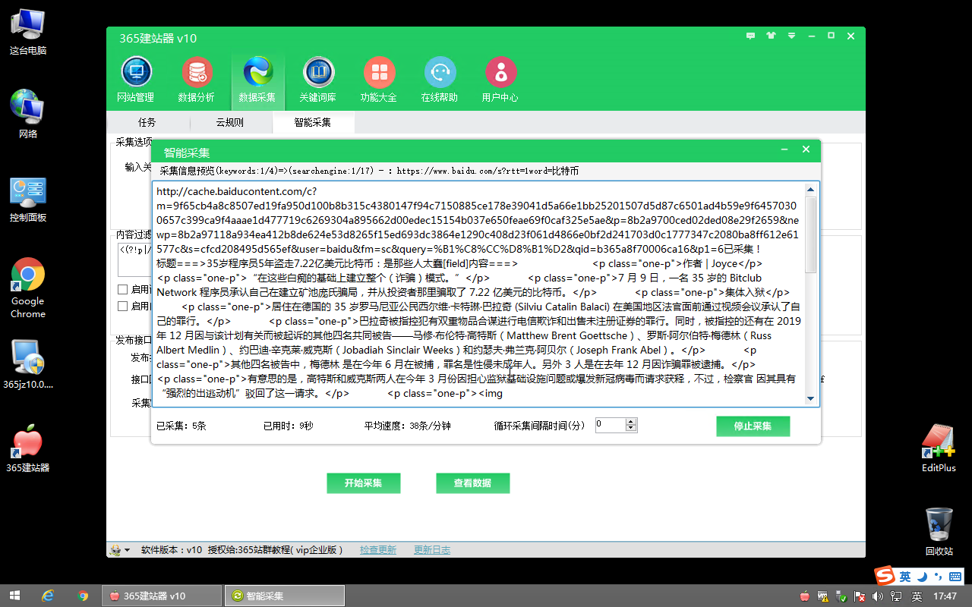Close the 智能采集 dialog
The width and height of the screenshot is (972, 607).
(806, 150)
